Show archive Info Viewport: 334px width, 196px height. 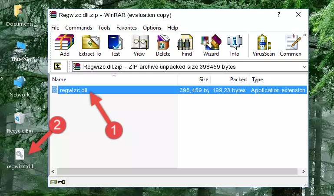(235, 45)
